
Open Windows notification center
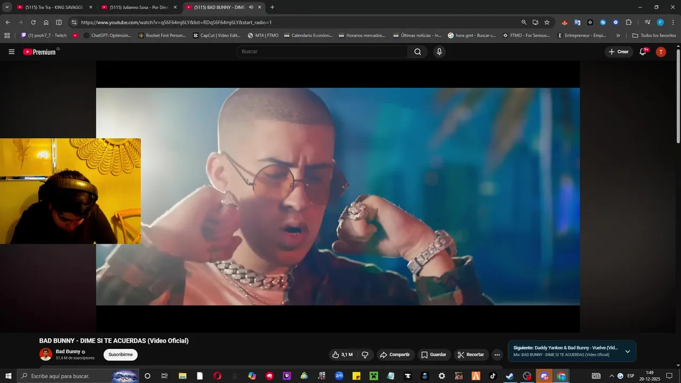tap(669, 376)
